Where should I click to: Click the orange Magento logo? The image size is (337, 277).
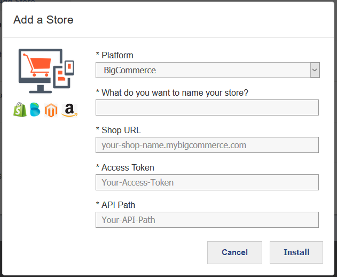51,110
